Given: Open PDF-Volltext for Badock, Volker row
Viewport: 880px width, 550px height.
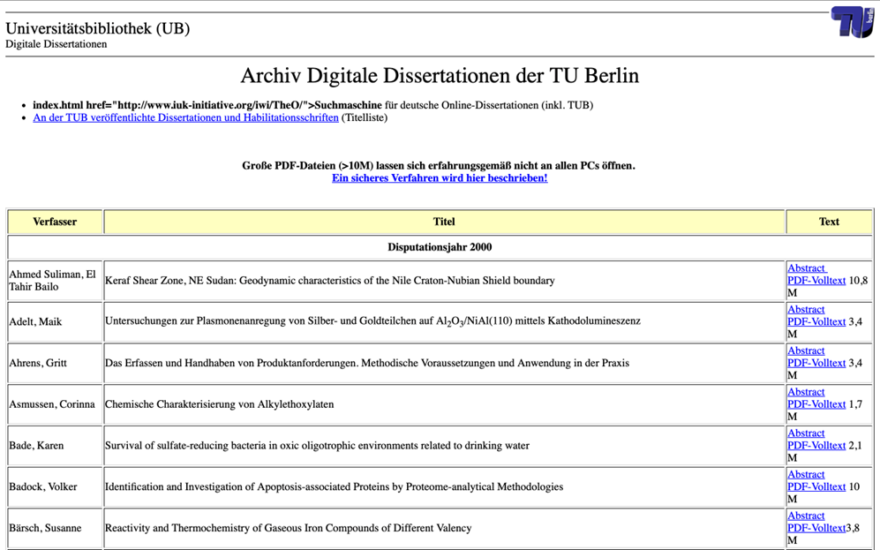Looking at the screenshot, I should (816, 486).
